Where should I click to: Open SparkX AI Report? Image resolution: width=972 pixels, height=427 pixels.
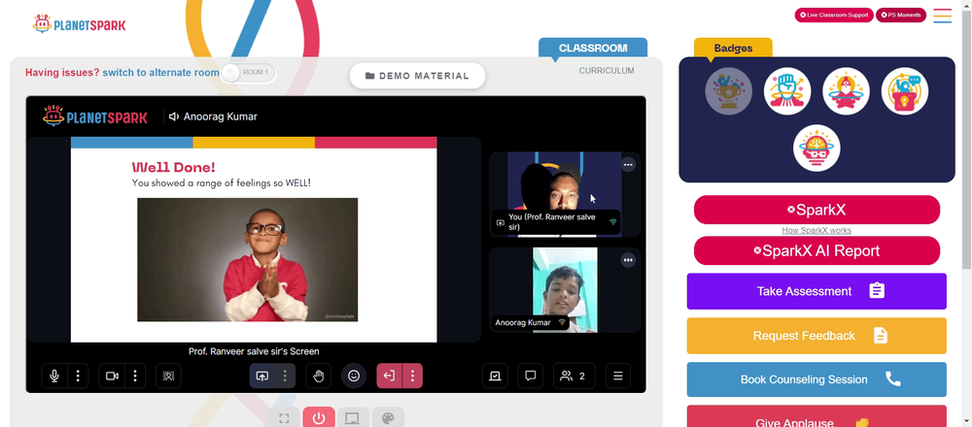(x=816, y=250)
